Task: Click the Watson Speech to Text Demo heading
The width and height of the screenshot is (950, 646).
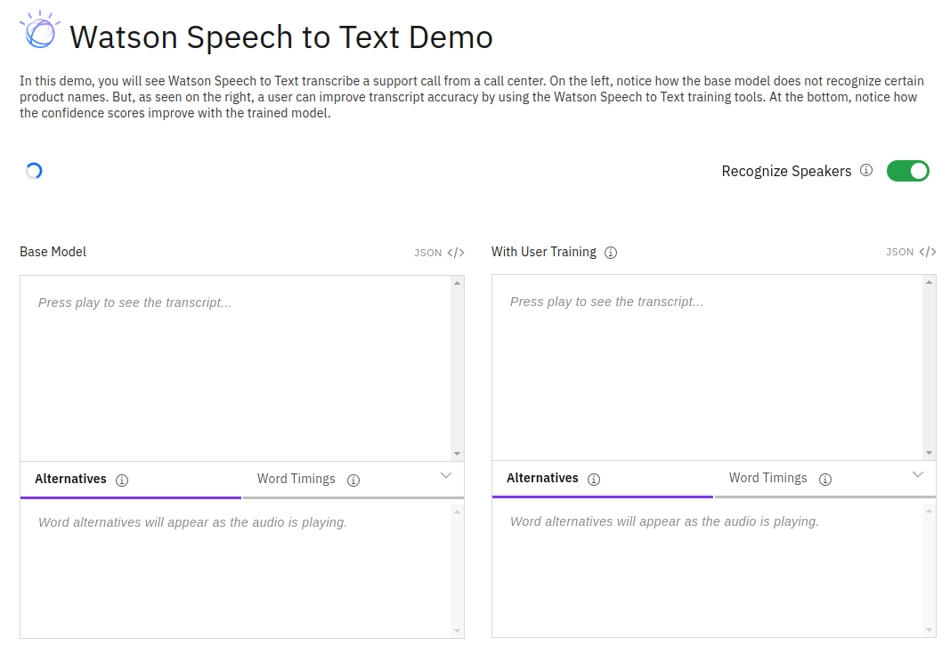Action: 281,37
